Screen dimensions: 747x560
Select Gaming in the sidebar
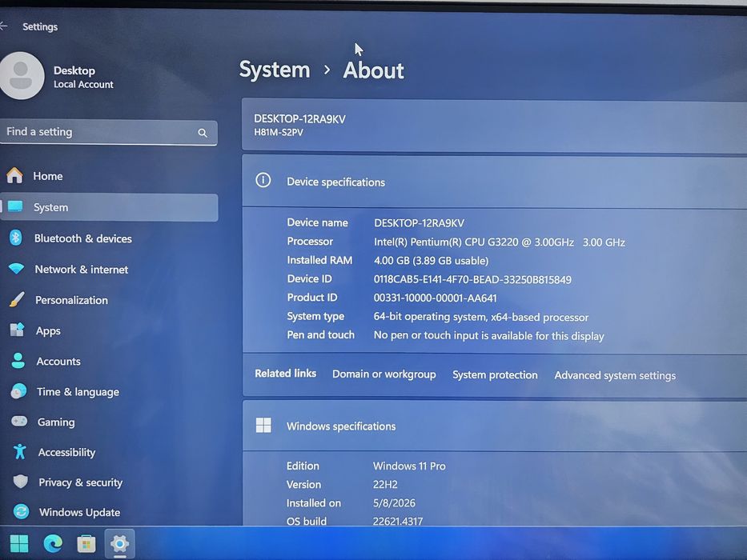click(109, 422)
